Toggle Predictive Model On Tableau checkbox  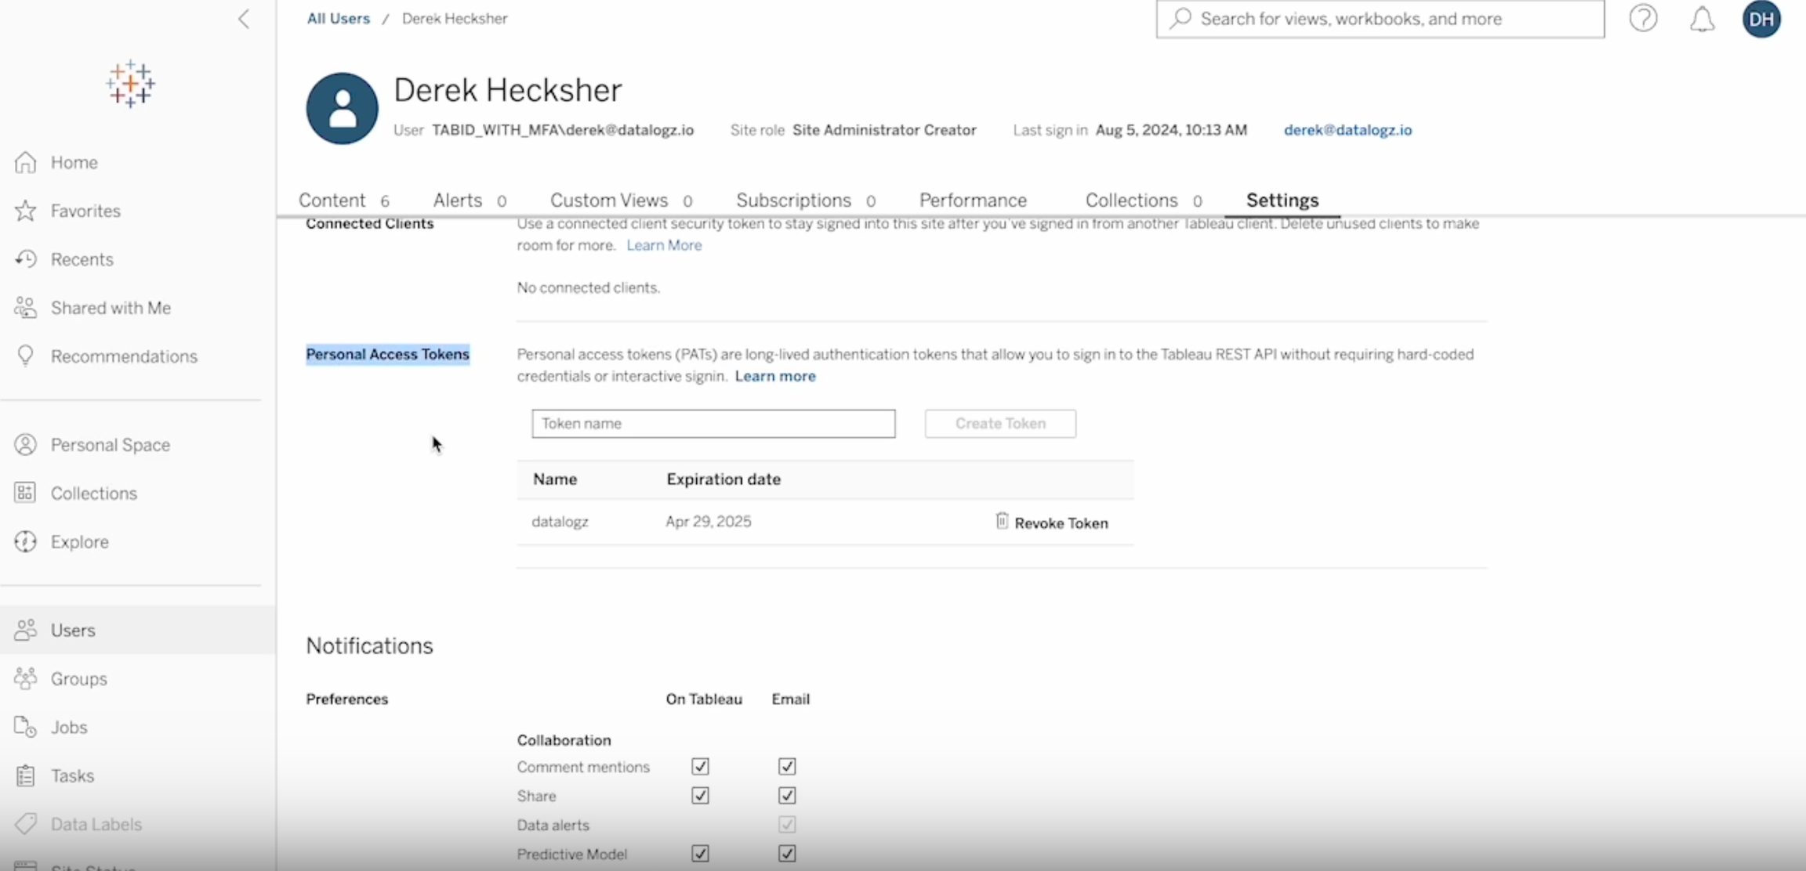tap(700, 854)
